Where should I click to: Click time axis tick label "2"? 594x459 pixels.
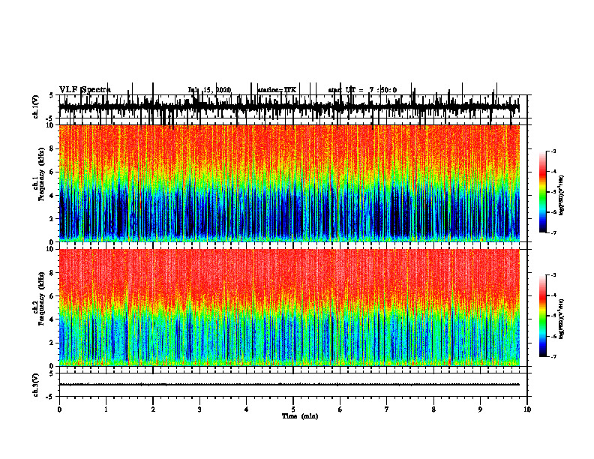pyautogui.click(x=153, y=409)
